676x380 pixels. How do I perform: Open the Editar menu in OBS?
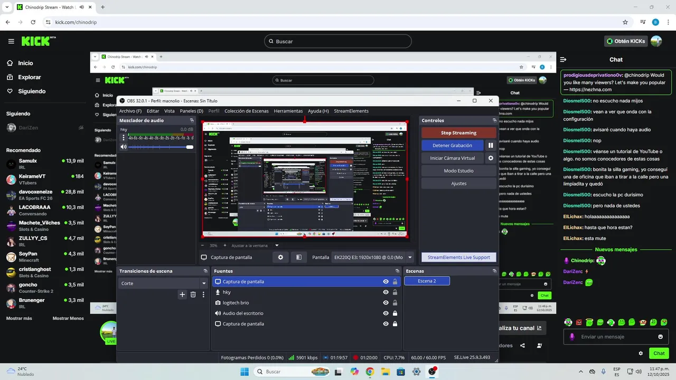click(x=153, y=111)
